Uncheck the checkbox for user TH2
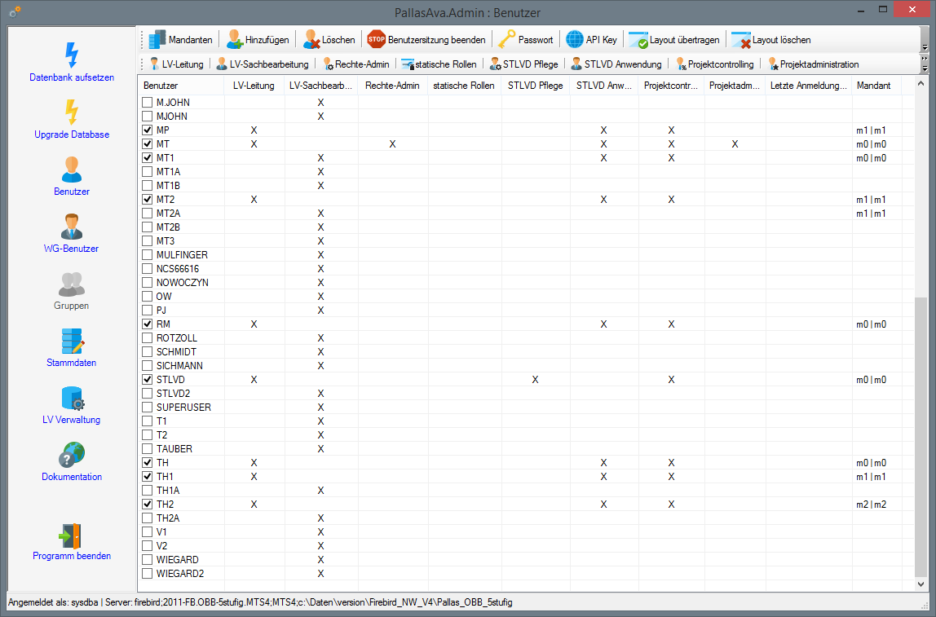The image size is (936, 617). tap(148, 505)
